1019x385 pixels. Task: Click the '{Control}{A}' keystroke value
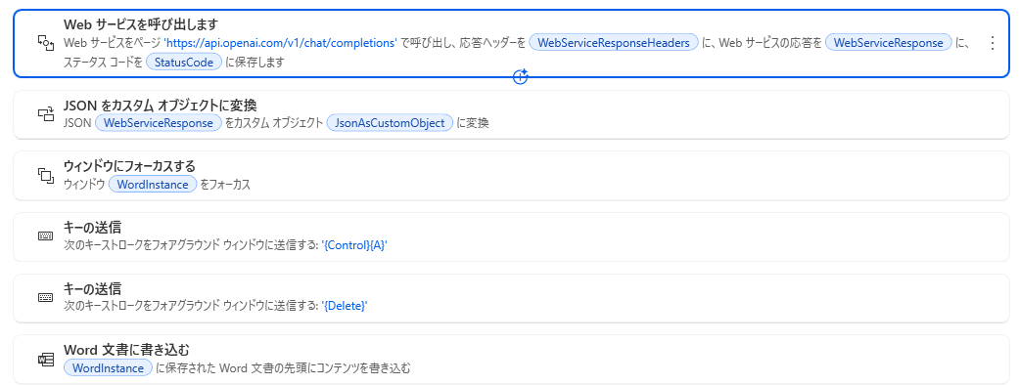pyautogui.click(x=354, y=245)
